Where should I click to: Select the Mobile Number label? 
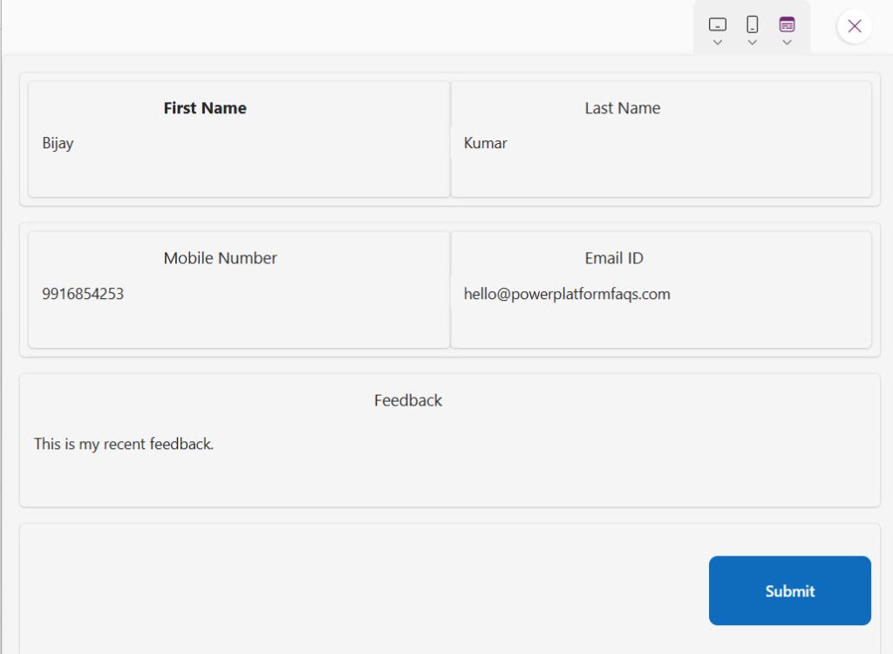tap(220, 258)
